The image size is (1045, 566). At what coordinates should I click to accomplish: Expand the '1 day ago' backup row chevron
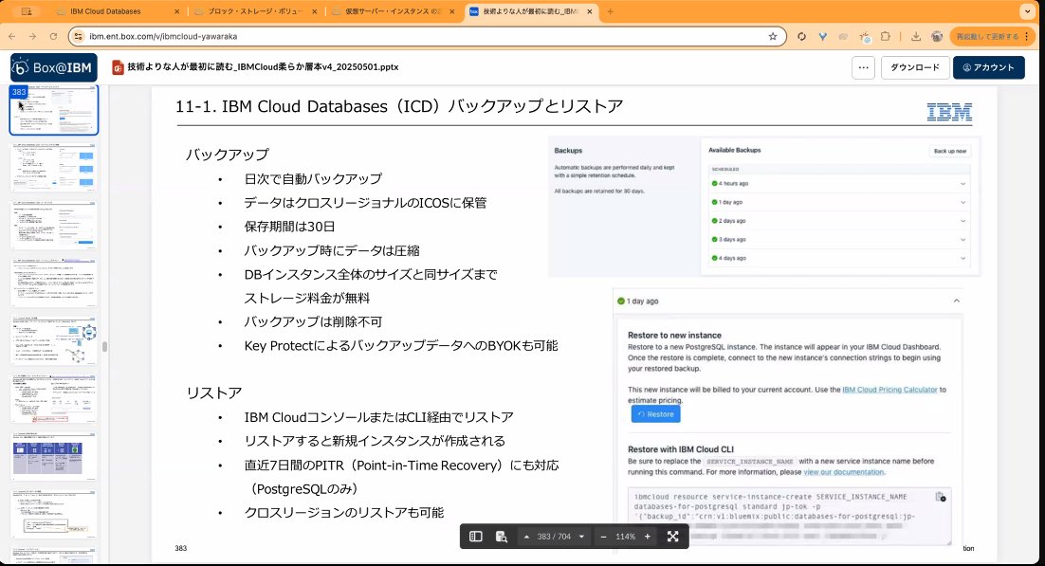tap(962, 202)
